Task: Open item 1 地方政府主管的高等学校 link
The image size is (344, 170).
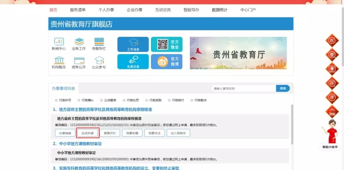Action: pos(103,109)
